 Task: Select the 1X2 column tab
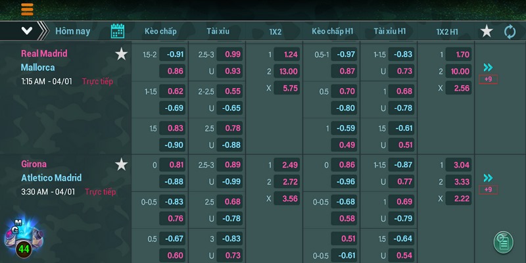click(x=275, y=32)
